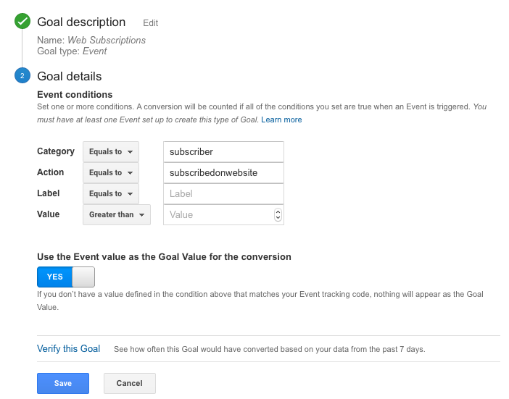Decrease Value using the stepper down arrow
Screen dimensions: 509x399
pos(278,218)
